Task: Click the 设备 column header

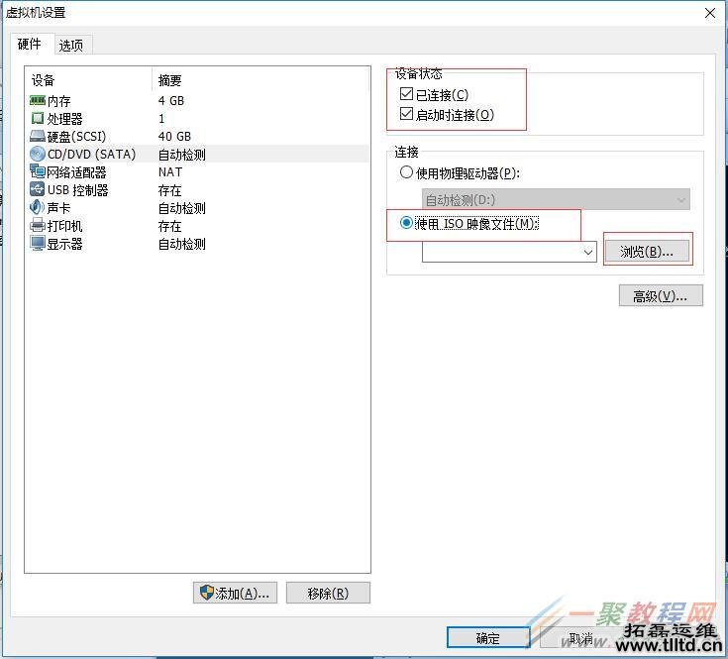Action: click(44, 80)
